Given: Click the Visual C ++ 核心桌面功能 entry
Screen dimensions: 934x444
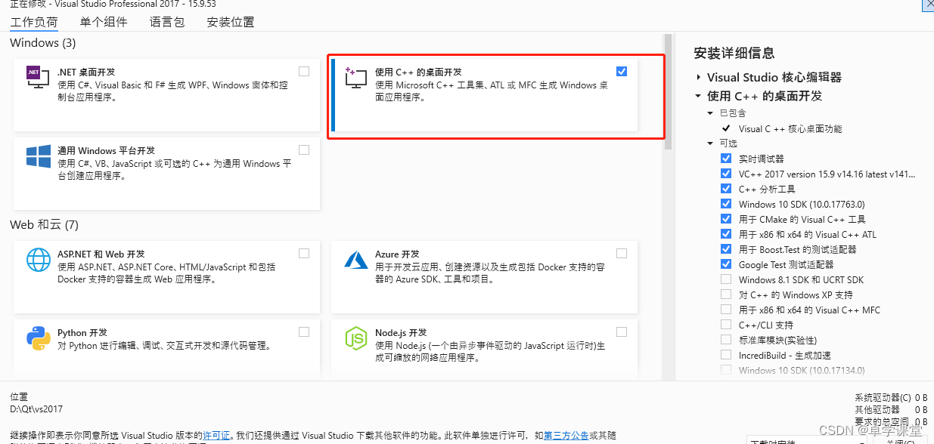Looking at the screenshot, I should [790, 129].
